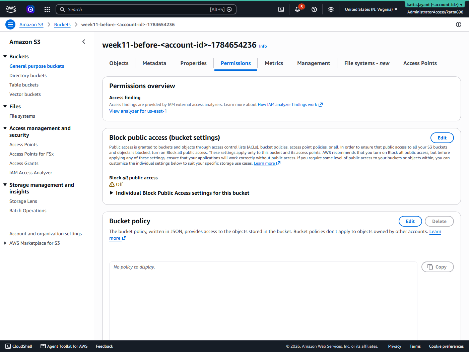Click the Copy policy icon button

[438, 267]
